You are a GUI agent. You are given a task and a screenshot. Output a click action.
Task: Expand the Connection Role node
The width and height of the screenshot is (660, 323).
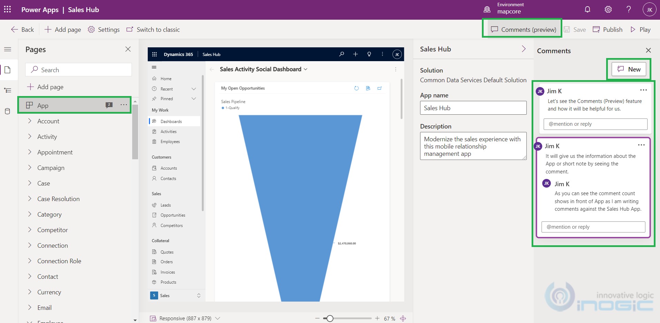coord(30,261)
